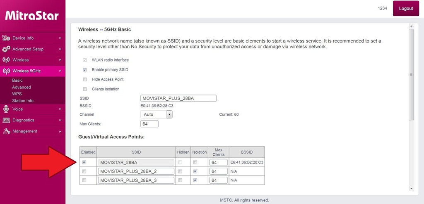
Task: Expand Management submenu arrow
Action: coord(60,131)
